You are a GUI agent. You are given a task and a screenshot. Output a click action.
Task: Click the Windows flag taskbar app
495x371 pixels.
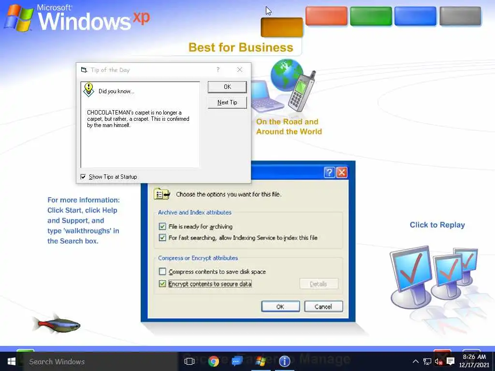261,361
